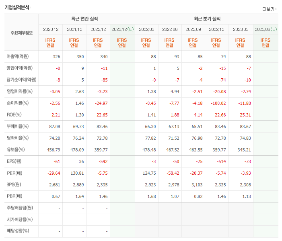282x241 pixels.
Task: Select the 영업이익률(%) row label
Action: click(x=19, y=91)
